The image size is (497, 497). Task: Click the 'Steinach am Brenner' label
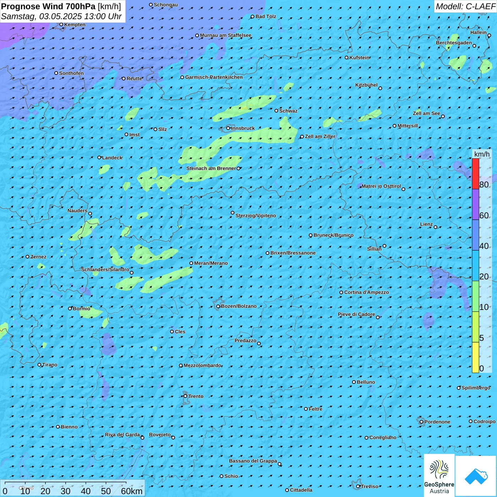tap(211, 168)
